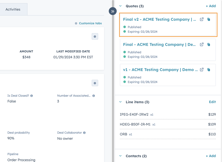Click Customize tabs link
222x162 pixels.
click(x=88, y=23)
